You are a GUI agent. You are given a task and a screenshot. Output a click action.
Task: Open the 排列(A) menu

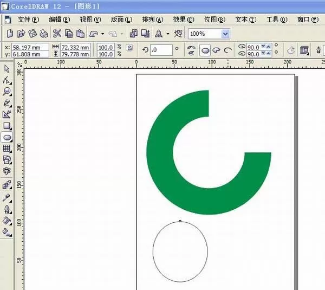pos(153,20)
